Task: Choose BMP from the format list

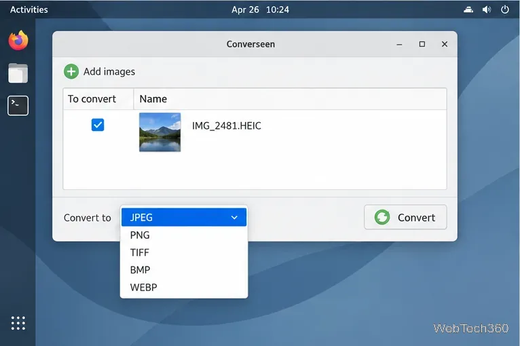Action: [184, 270]
